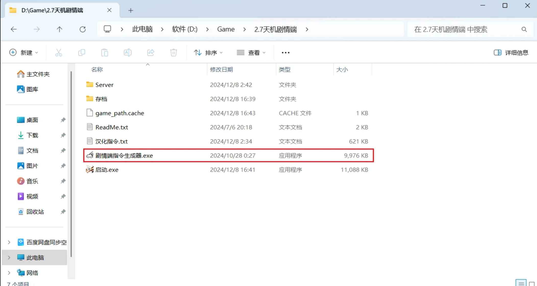
Task: Click the Share icon in the toolbar
Action: pyautogui.click(x=150, y=53)
